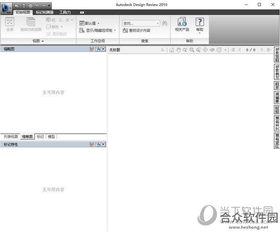Pin the 缩略图 panel with the pushpin icon
This screenshot has width=280, height=232.
(91, 49)
